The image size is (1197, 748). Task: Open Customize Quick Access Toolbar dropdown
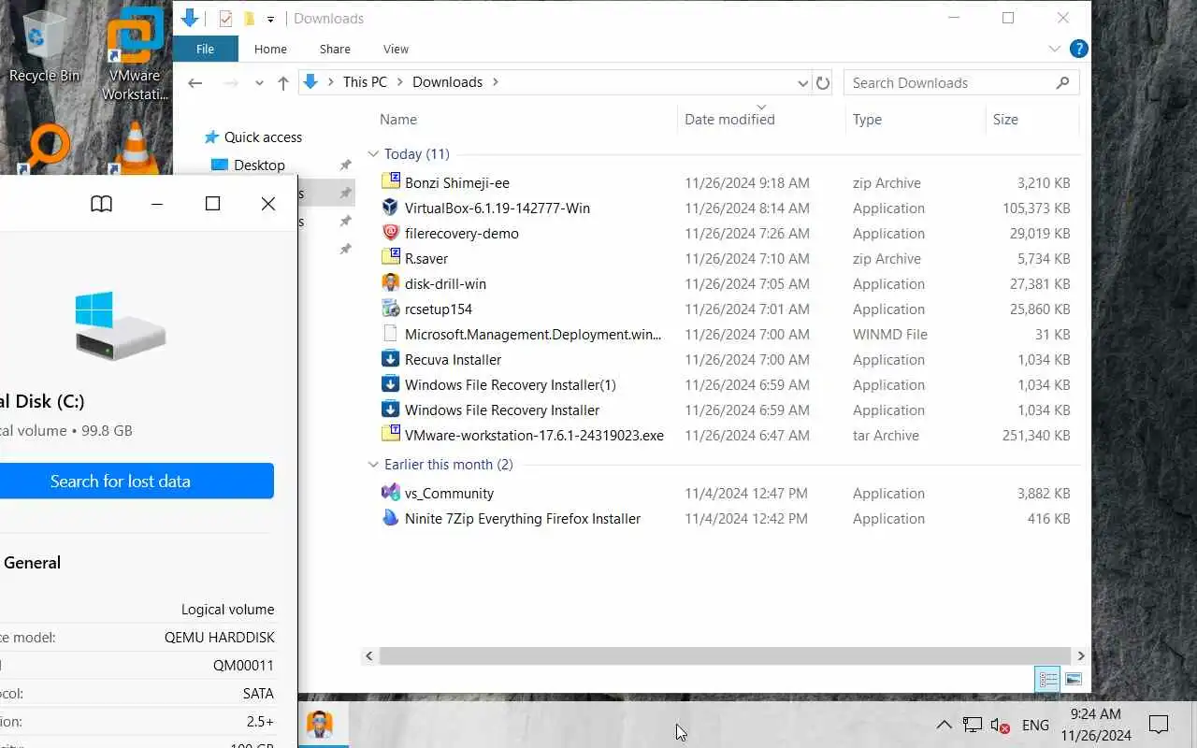270,19
